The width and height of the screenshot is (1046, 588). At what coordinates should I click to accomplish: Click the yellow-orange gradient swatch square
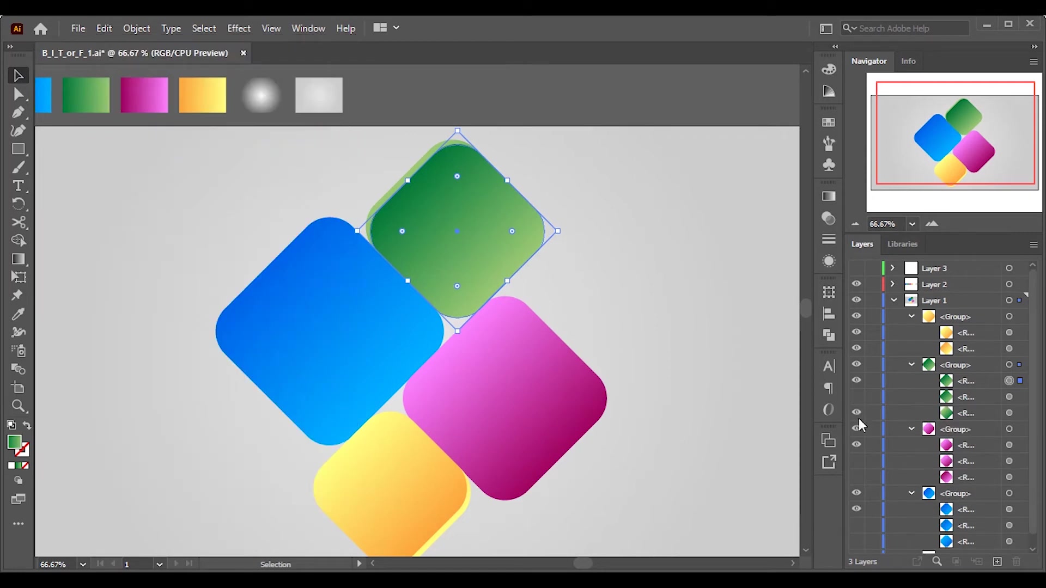[202, 95]
